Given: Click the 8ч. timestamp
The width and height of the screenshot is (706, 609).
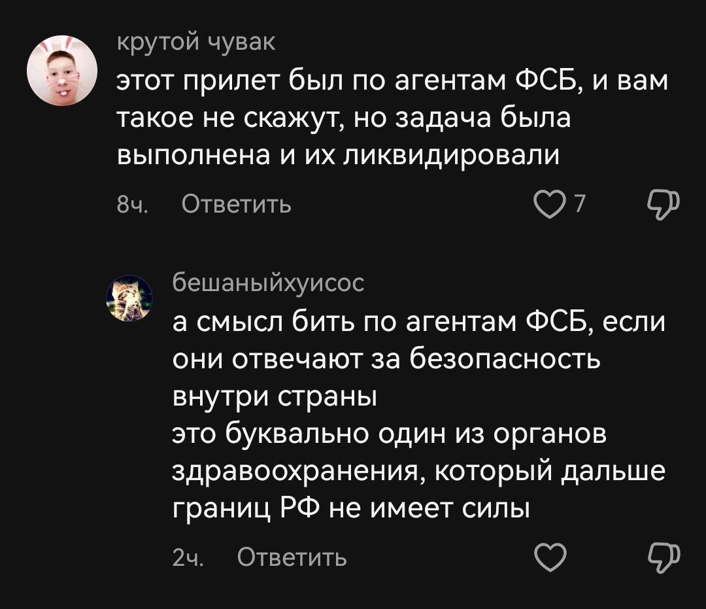Looking at the screenshot, I should (x=132, y=205).
